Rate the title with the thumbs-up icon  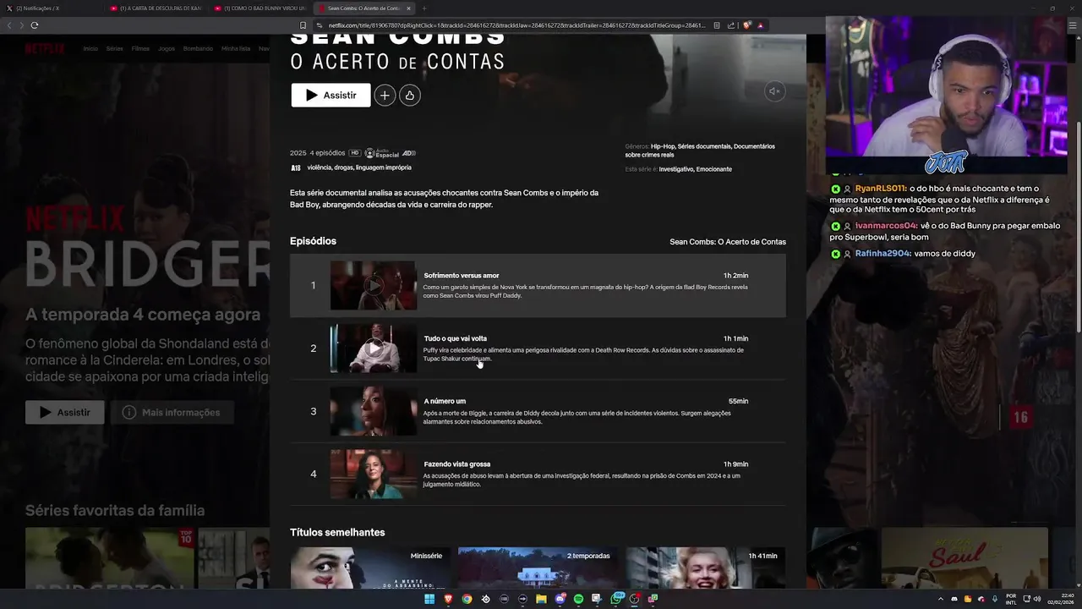(x=410, y=96)
